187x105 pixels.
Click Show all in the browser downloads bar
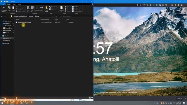180,98
